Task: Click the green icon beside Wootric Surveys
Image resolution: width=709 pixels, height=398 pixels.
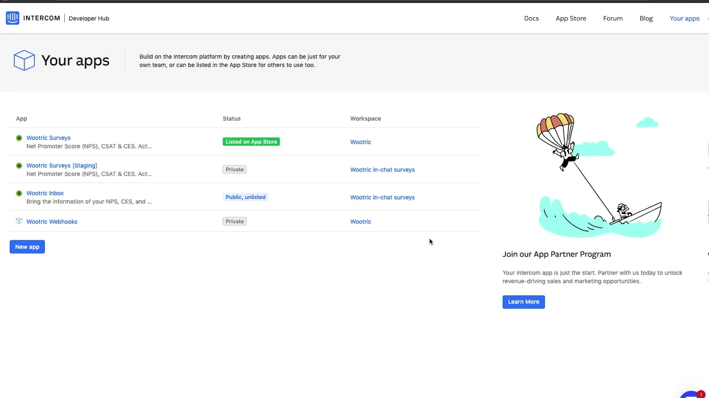Action: click(x=19, y=138)
